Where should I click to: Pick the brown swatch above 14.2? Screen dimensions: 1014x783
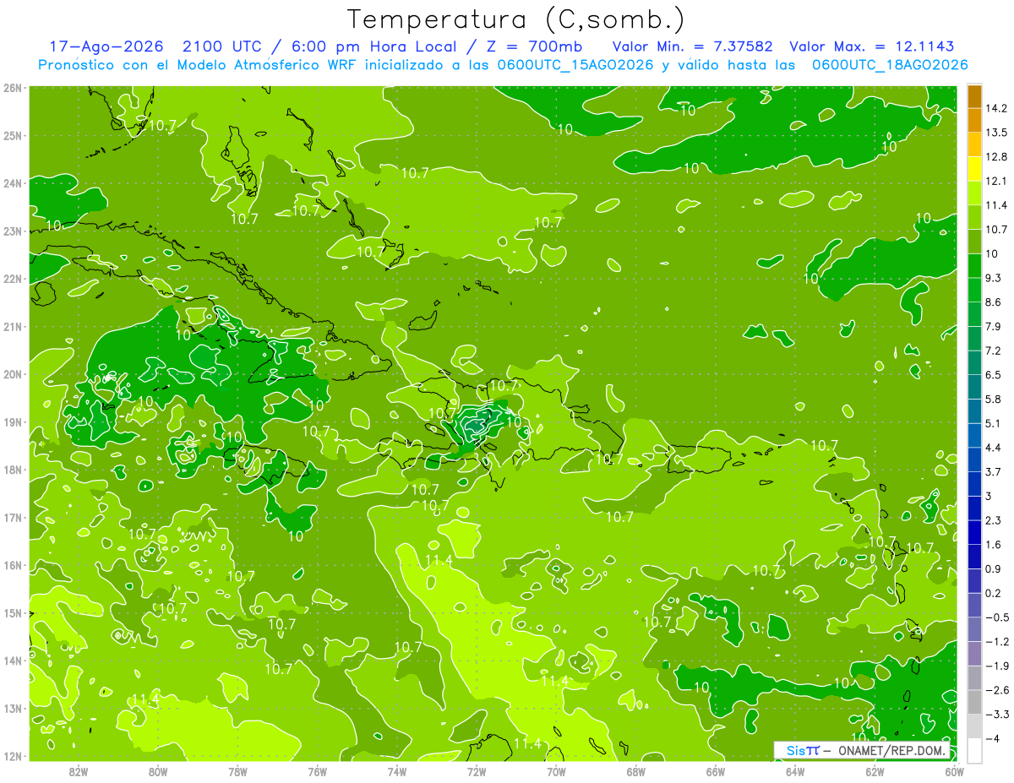tap(974, 96)
